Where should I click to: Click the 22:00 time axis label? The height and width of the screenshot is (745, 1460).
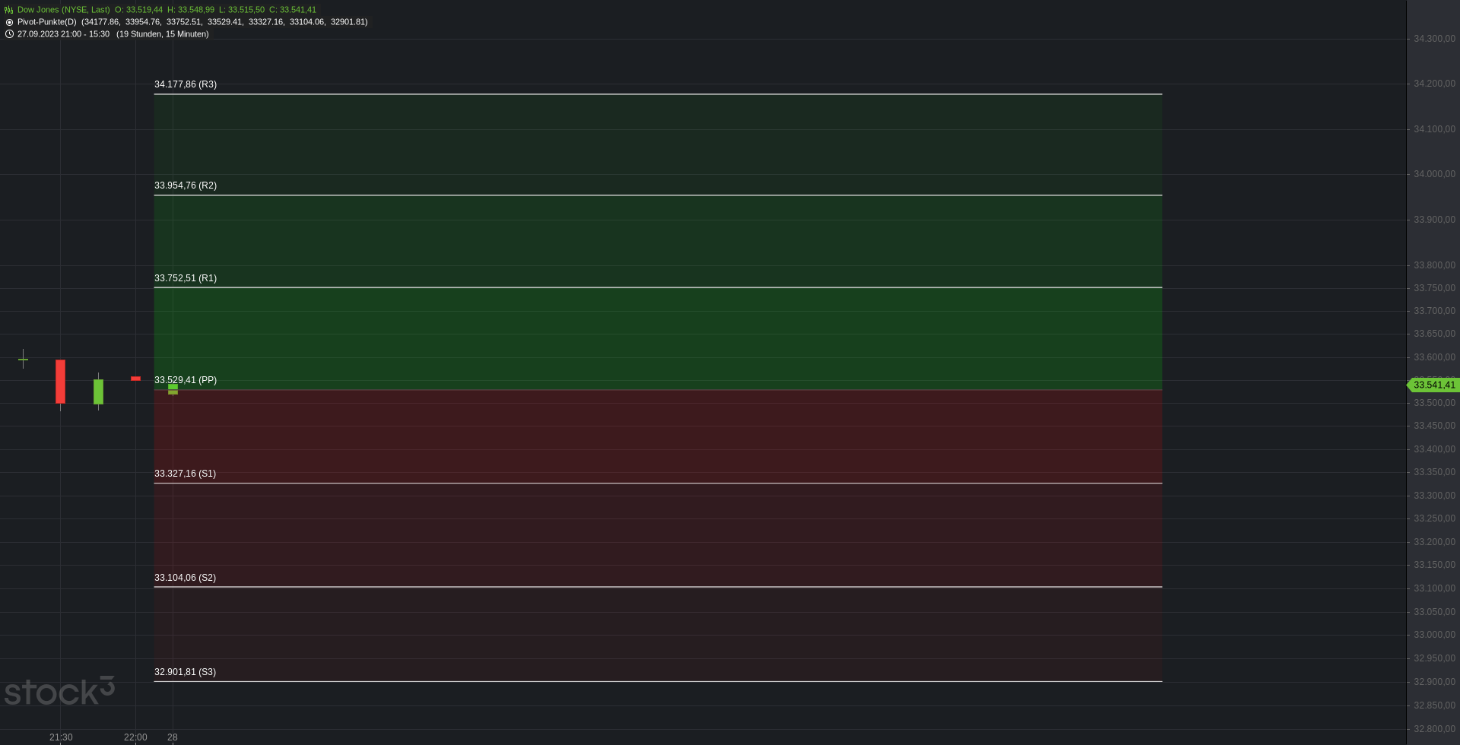135,737
